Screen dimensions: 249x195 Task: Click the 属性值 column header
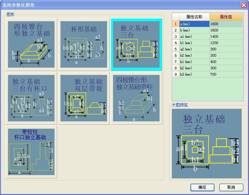click(226, 17)
